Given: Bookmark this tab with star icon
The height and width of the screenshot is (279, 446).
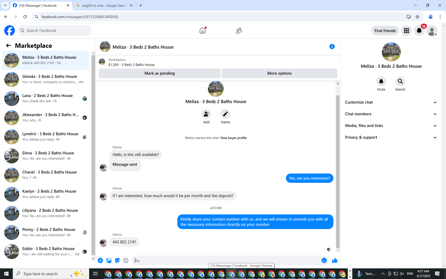Looking at the screenshot, I should (x=417, y=17).
